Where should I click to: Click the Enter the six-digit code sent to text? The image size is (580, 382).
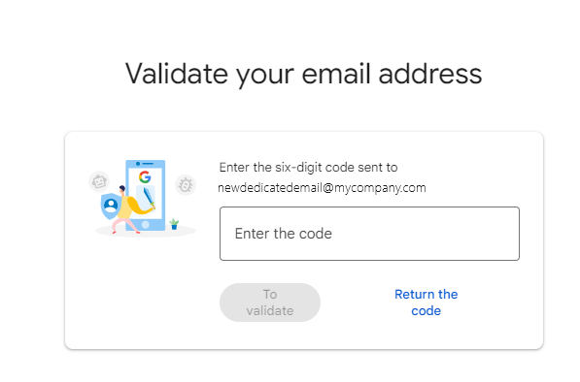click(309, 168)
